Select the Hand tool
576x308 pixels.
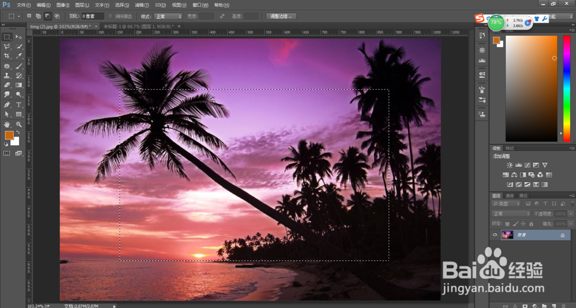tap(7, 124)
